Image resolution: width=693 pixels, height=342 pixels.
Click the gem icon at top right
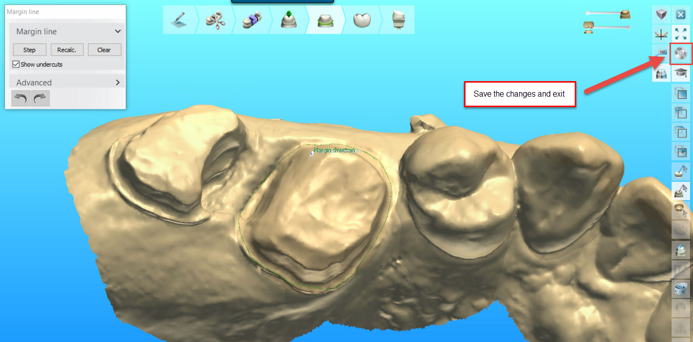click(661, 15)
